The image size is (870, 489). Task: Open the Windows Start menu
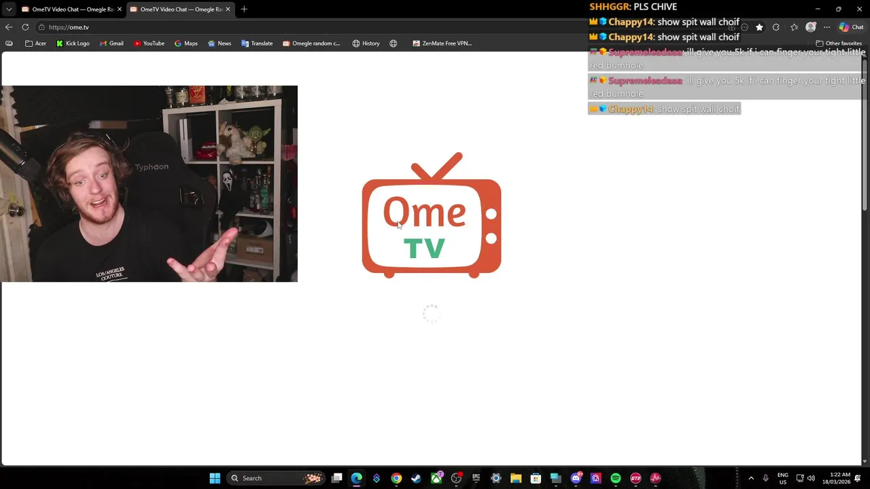click(215, 478)
